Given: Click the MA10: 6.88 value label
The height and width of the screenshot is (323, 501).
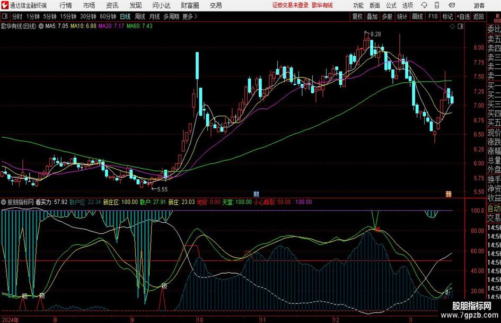Looking at the screenshot, I should click(x=83, y=26).
